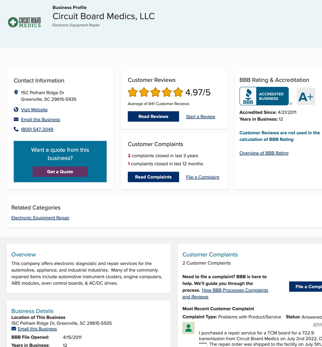Select the Electronic Equipment Repair category link
Screen dimensions: 322x347
coord(40,218)
